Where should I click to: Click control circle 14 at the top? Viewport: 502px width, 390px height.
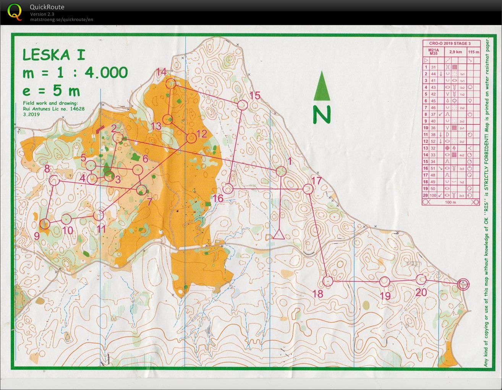[171, 84]
